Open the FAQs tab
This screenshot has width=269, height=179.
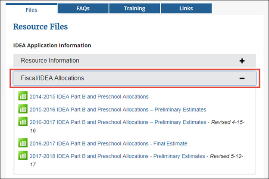click(x=83, y=8)
